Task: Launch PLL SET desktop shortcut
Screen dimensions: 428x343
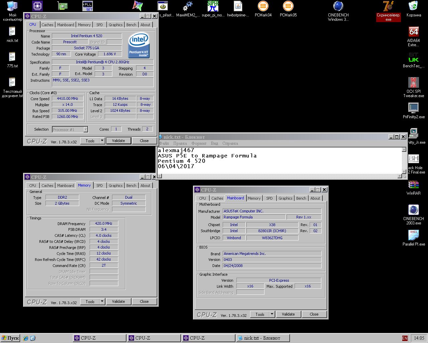Action: pos(88,6)
